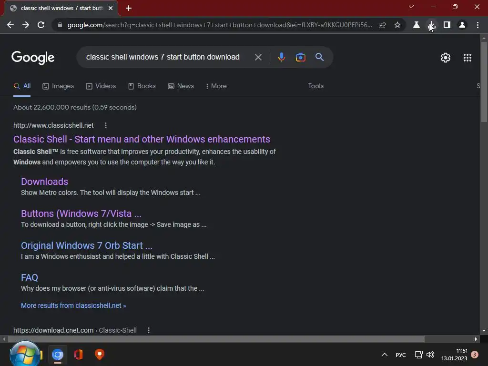The width and height of the screenshot is (488, 366).
Task: Open options for download.cnet.com result
Action: coord(149,330)
